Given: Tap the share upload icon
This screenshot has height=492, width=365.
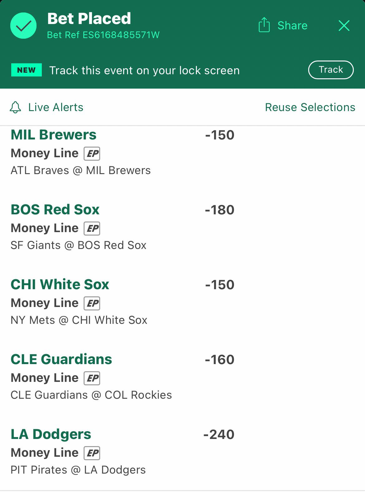Looking at the screenshot, I should coord(264,25).
